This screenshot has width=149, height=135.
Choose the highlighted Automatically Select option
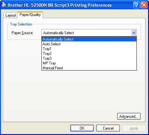click(89, 39)
